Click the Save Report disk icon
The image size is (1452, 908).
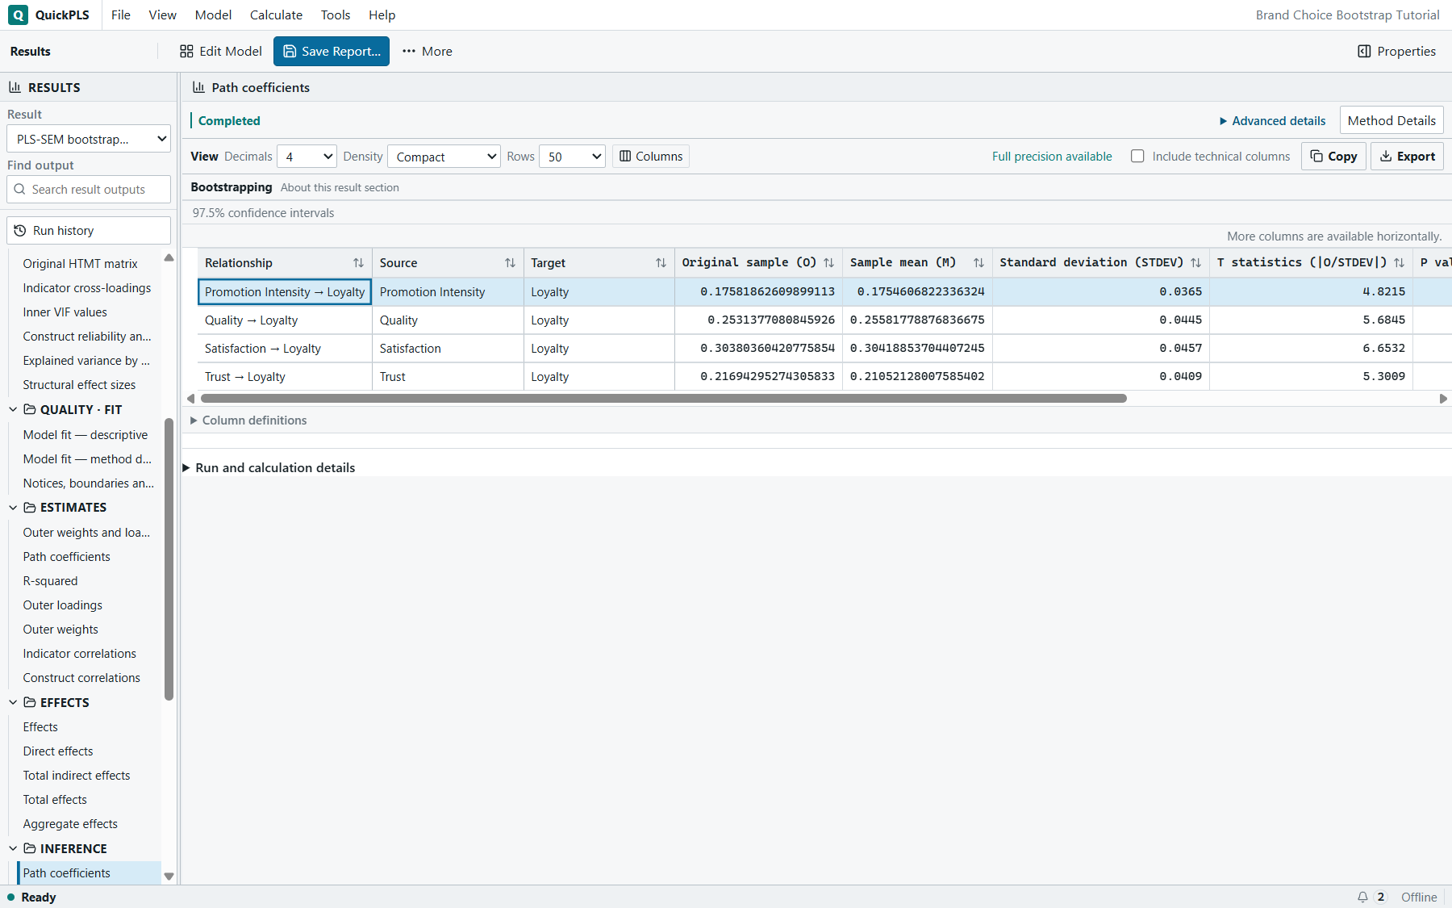(x=290, y=51)
